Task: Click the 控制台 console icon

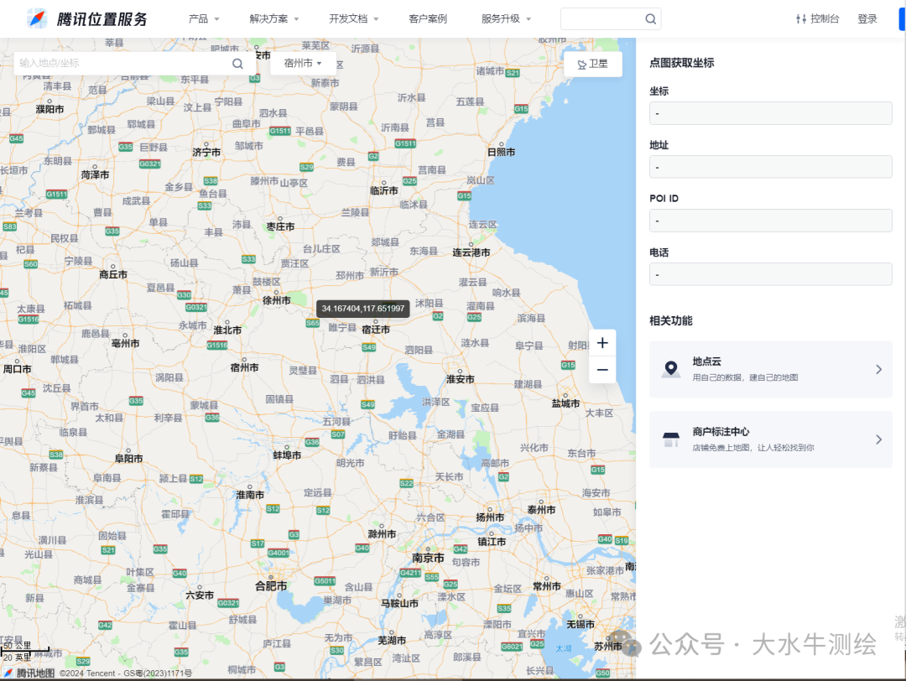Action: tap(801, 19)
